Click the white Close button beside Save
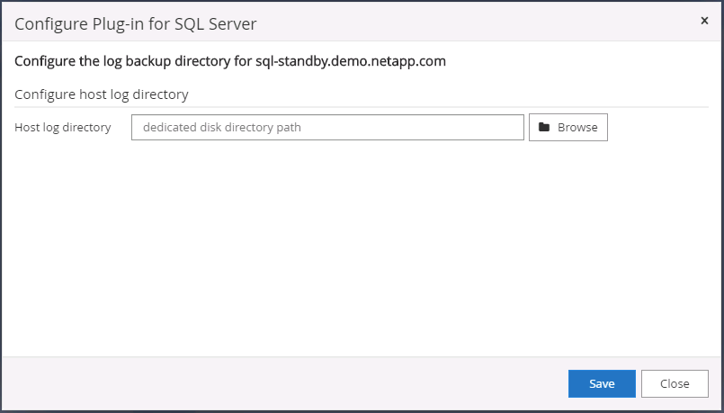The image size is (724, 413). pyautogui.click(x=675, y=383)
